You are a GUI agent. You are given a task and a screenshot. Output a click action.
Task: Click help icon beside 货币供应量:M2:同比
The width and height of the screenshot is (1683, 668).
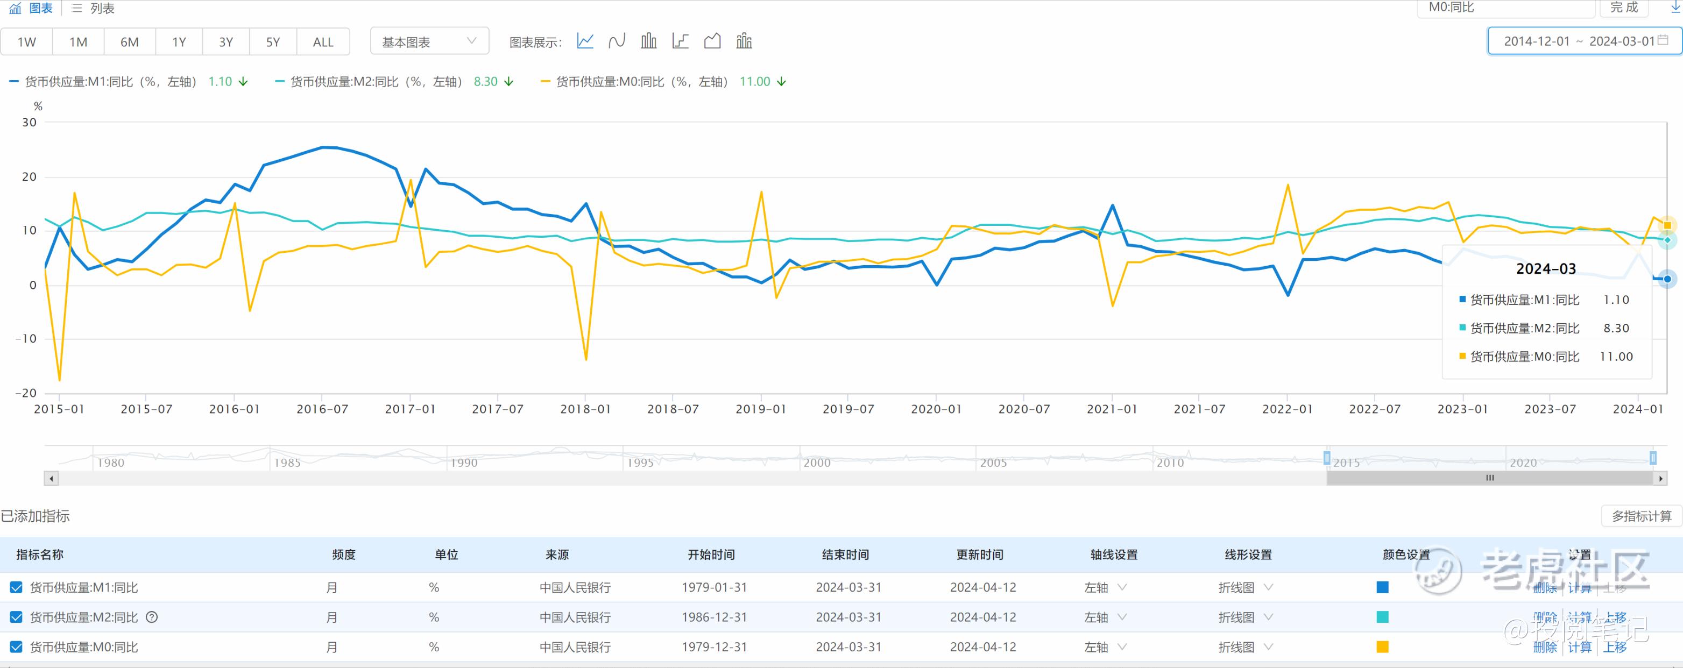click(x=152, y=617)
